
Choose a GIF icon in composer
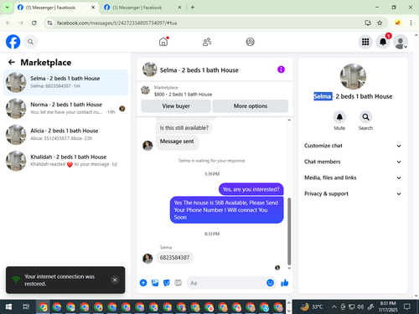coord(178,283)
